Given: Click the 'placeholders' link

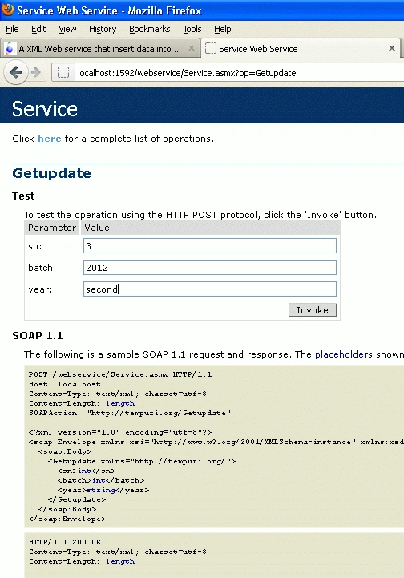Looking at the screenshot, I should (x=344, y=354).
